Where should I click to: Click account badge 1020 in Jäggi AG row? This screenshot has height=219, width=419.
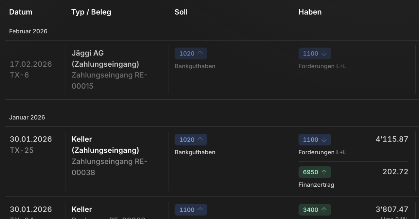point(191,54)
